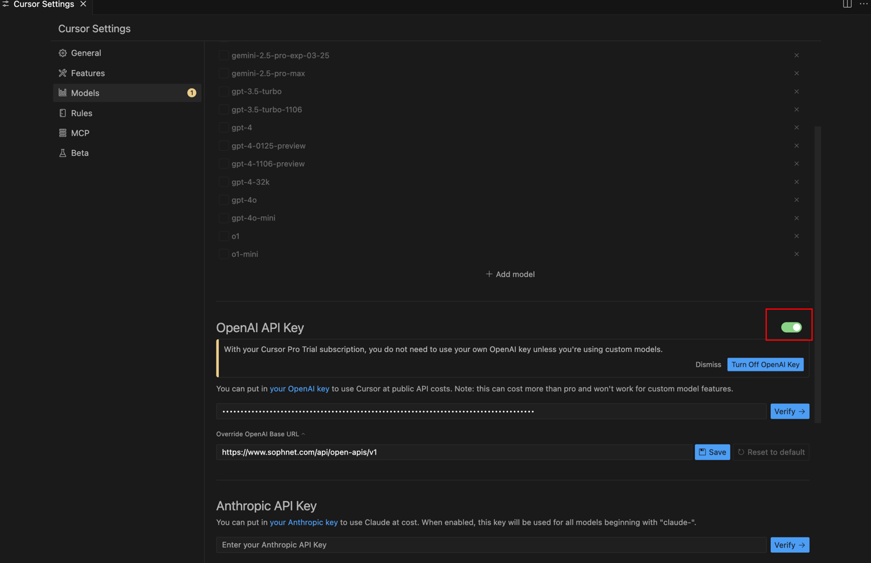The image size is (871, 563).
Task: Delete gpt-3.5-turbo using its X icon
Action: [x=796, y=91]
